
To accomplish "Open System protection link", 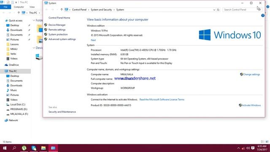I will [x=58, y=35].
